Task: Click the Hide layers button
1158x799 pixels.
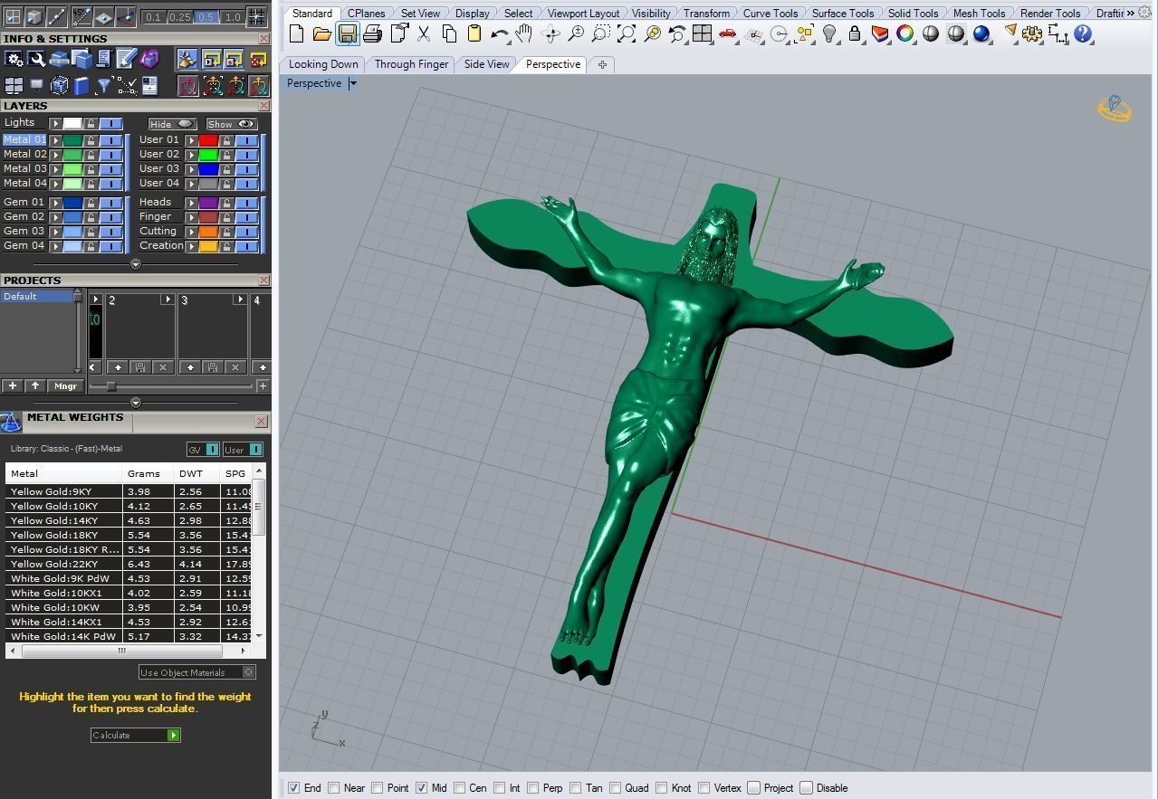Action: pyautogui.click(x=172, y=124)
